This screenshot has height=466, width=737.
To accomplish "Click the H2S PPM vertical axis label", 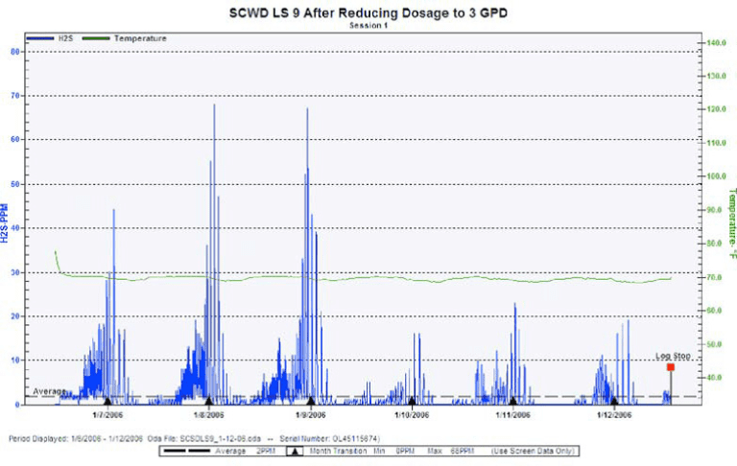I will pyautogui.click(x=8, y=224).
